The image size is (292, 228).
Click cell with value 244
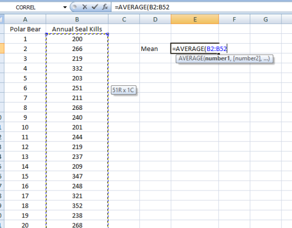click(77, 137)
